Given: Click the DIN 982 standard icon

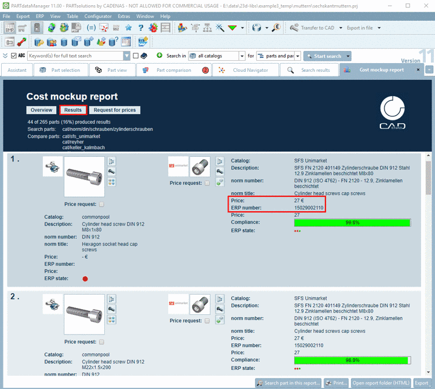Looking at the screenshot, I should coord(116,28).
